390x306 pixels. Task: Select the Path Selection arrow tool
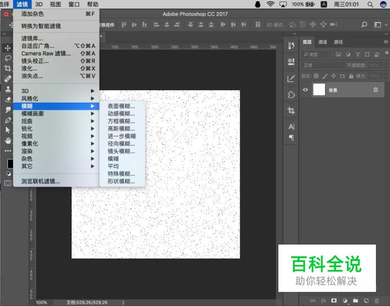tap(8, 130)
